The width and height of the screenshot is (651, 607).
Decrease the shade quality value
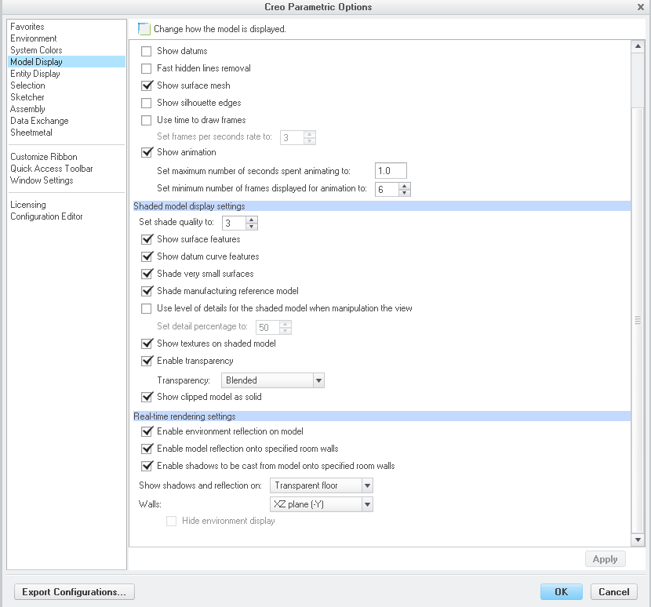click(x=252, y=227)
